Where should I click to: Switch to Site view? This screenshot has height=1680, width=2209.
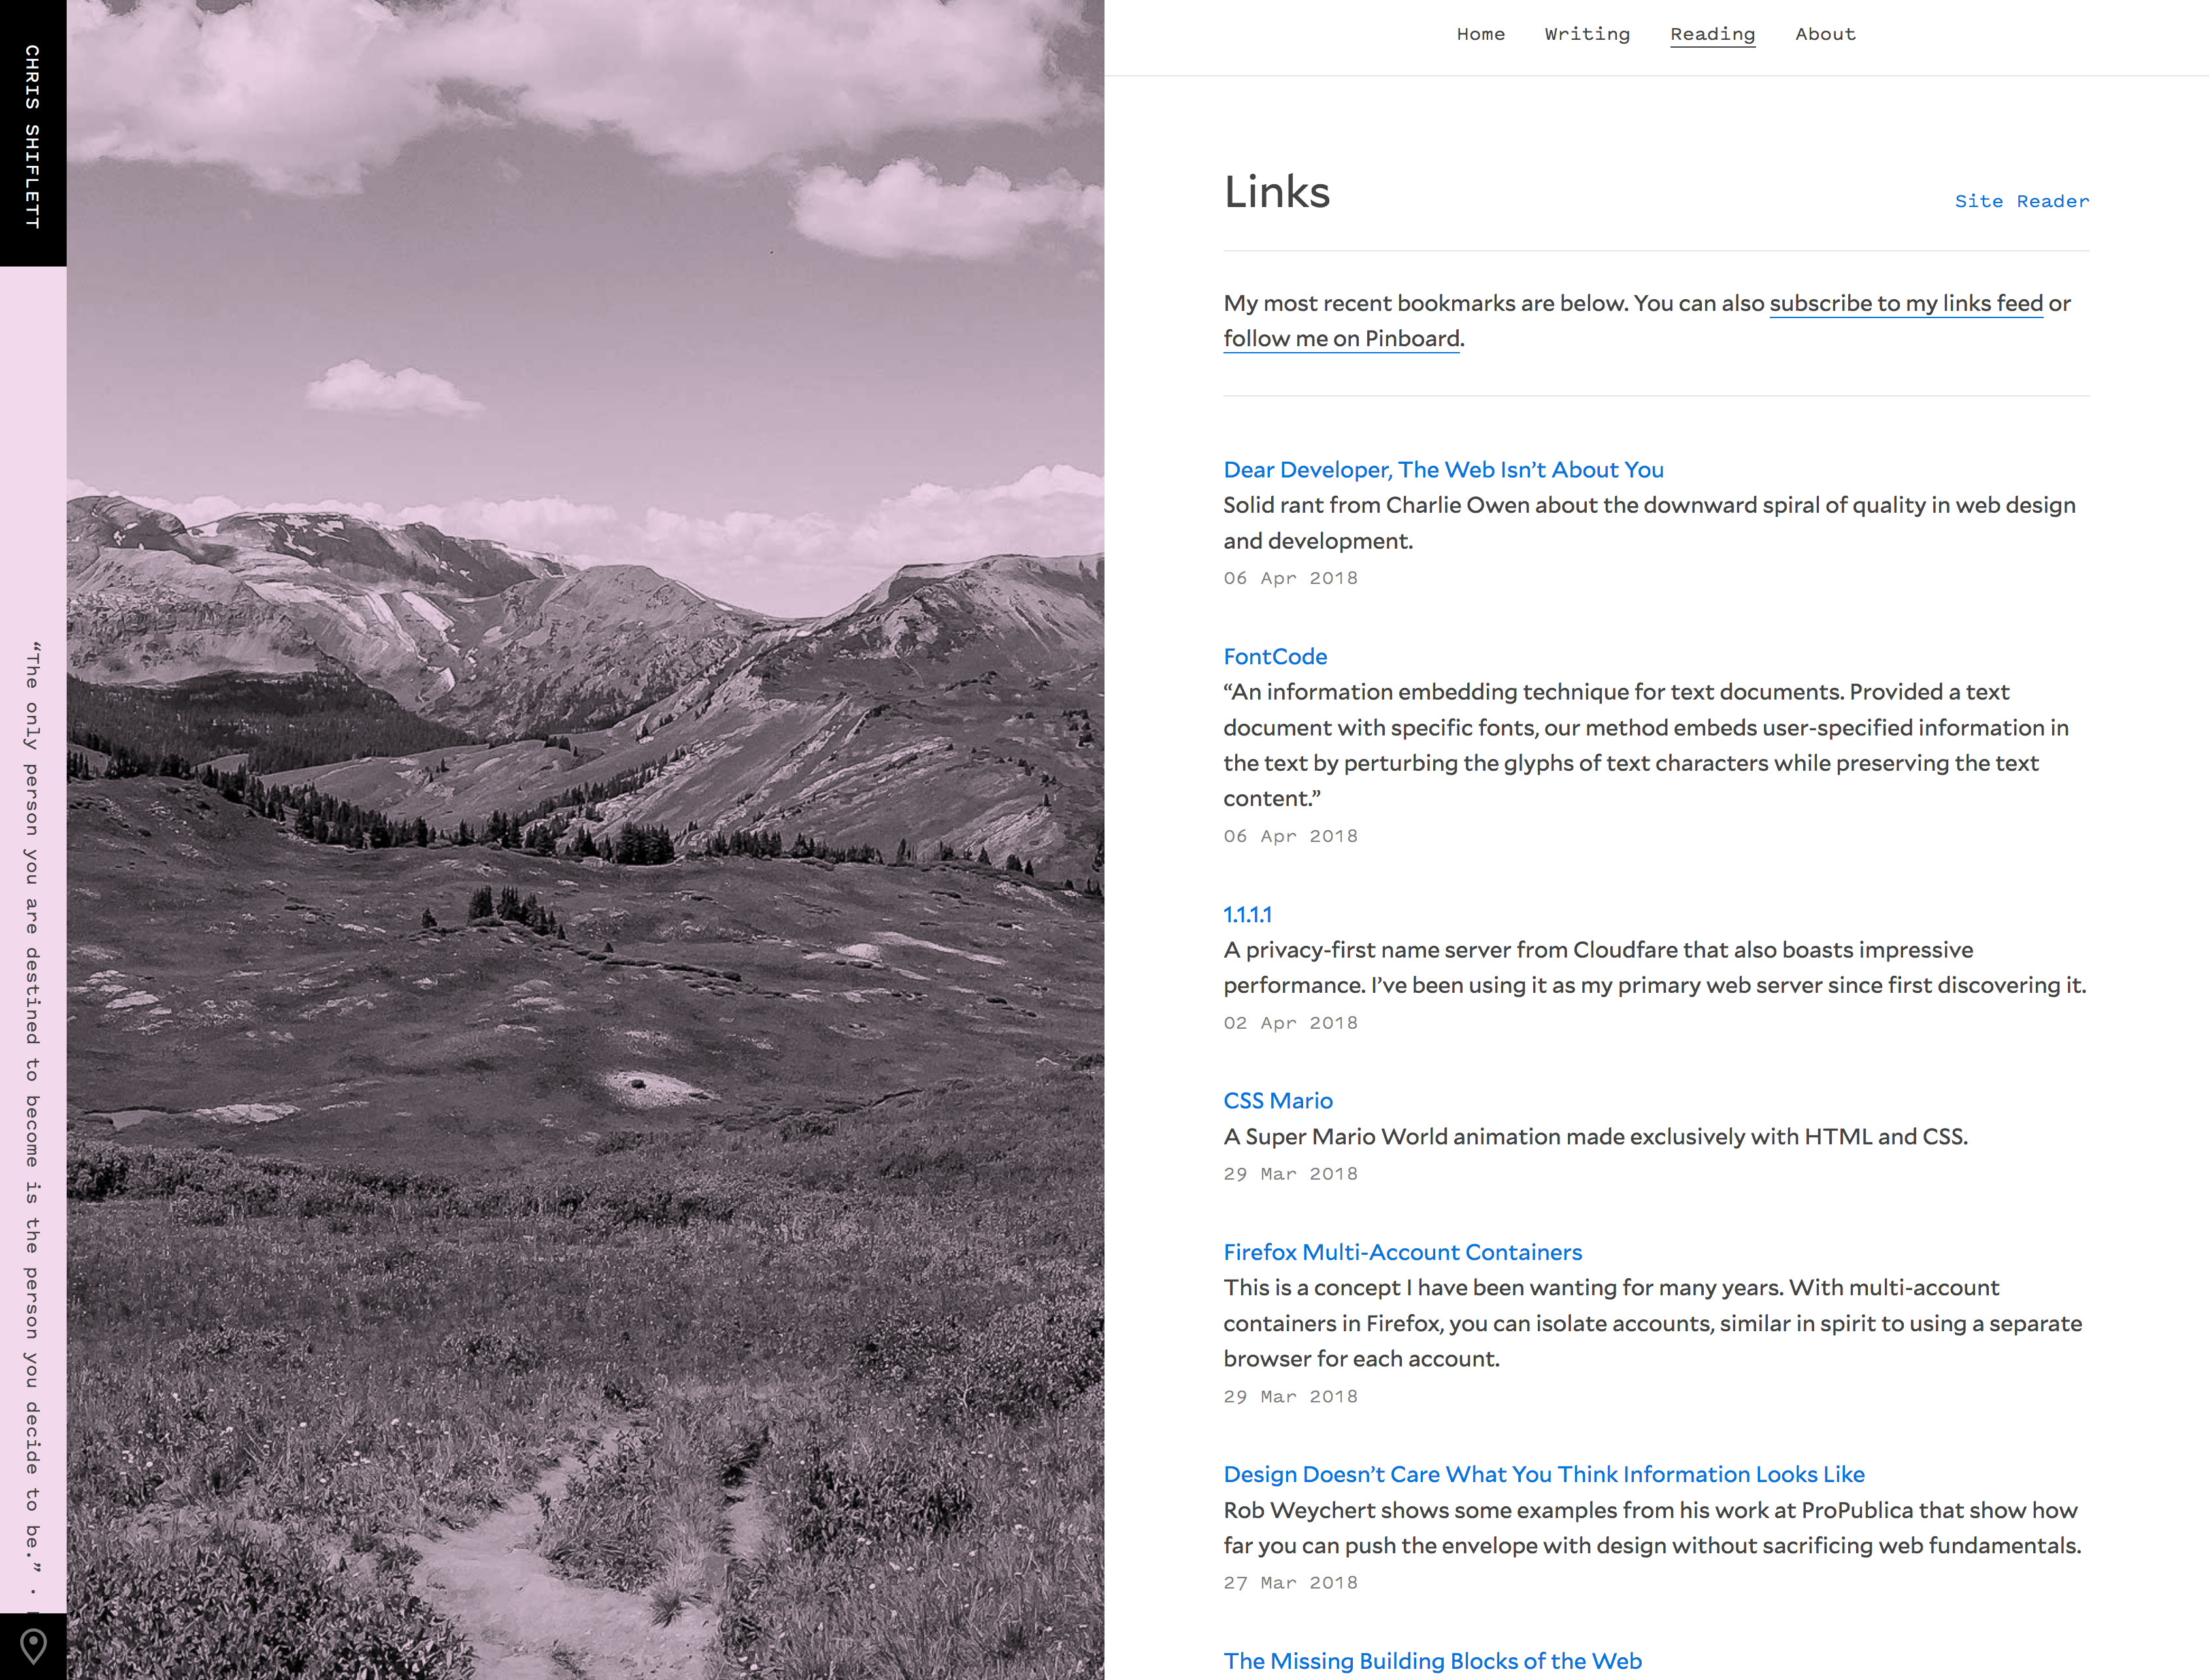[1978, 201]
